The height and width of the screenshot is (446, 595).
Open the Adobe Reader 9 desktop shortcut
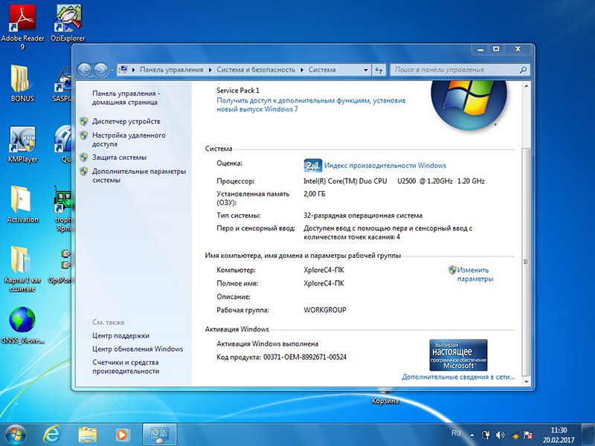22,27
